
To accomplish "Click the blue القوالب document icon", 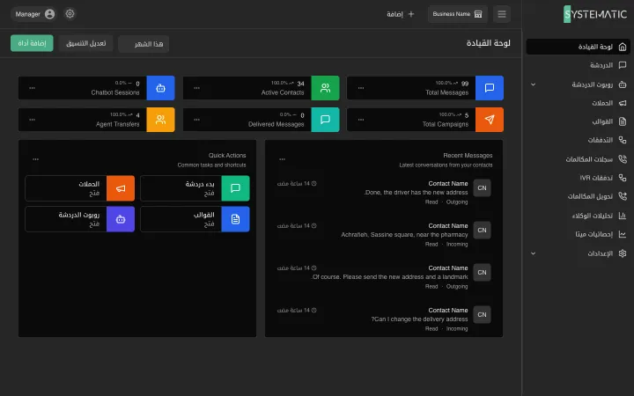I will 235,219.
